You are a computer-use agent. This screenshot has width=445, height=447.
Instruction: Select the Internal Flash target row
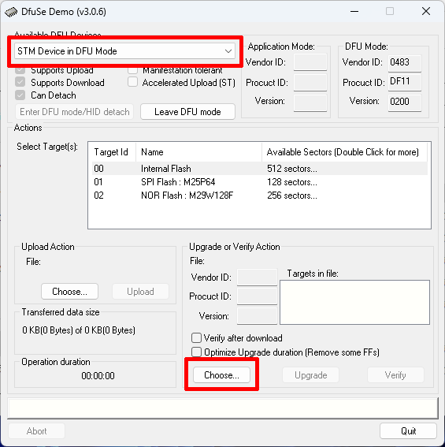coord(260,169)
